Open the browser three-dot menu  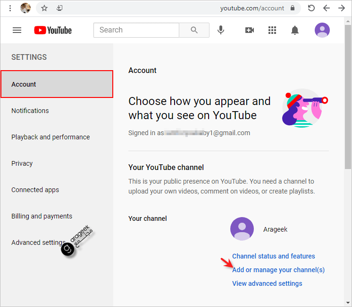(10, 8)
